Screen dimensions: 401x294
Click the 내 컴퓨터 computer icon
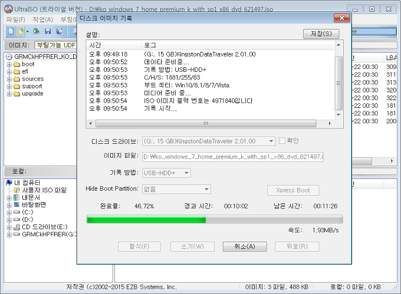click(x=9, y=183)
